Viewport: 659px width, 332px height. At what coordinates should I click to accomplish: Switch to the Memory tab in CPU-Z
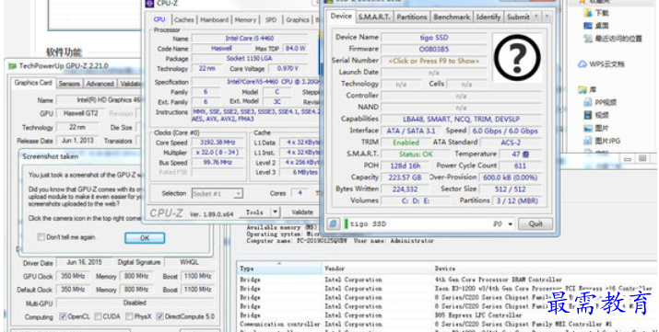245,19
